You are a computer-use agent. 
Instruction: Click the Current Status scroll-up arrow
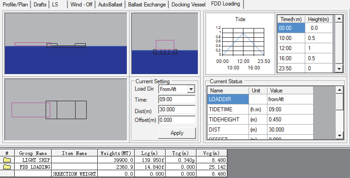coord(339,90)
